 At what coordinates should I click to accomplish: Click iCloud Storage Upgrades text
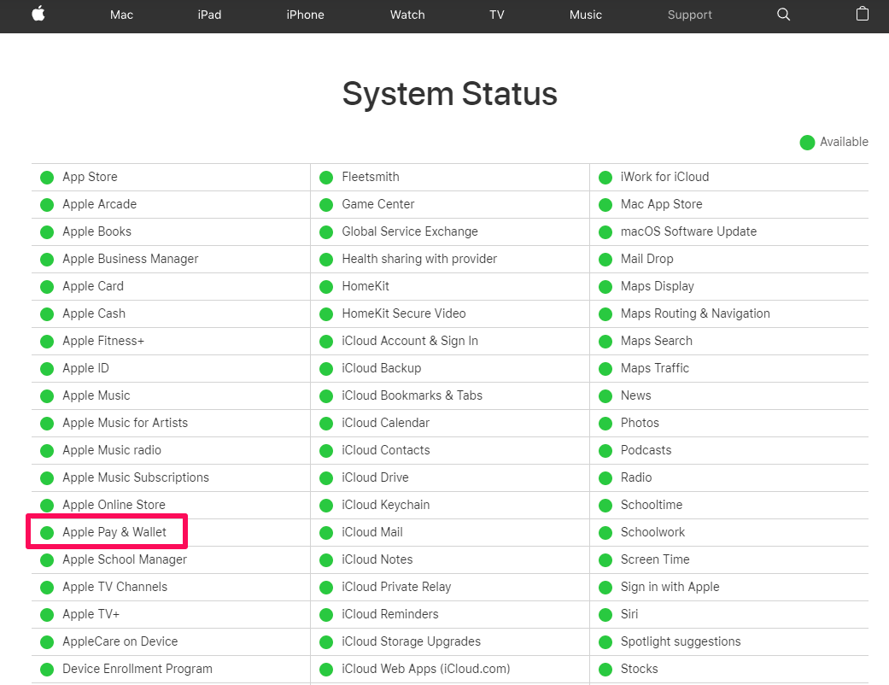pyautogui.click(x=411, y=641)
